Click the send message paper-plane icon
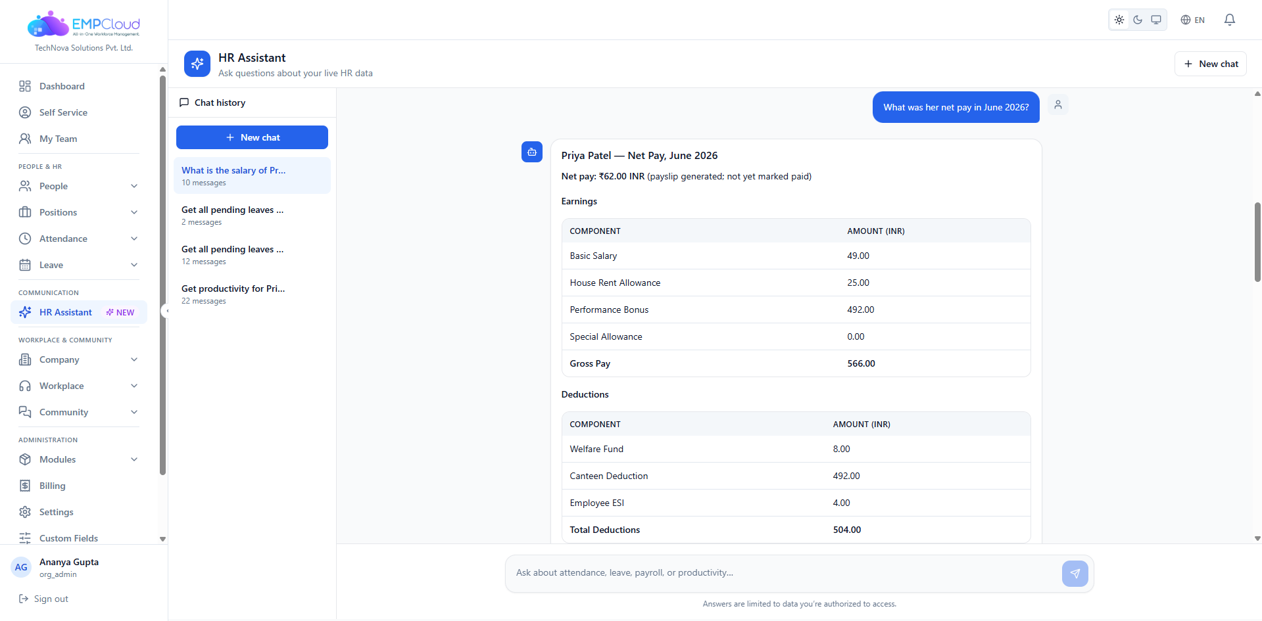 tap(1075, 574)
